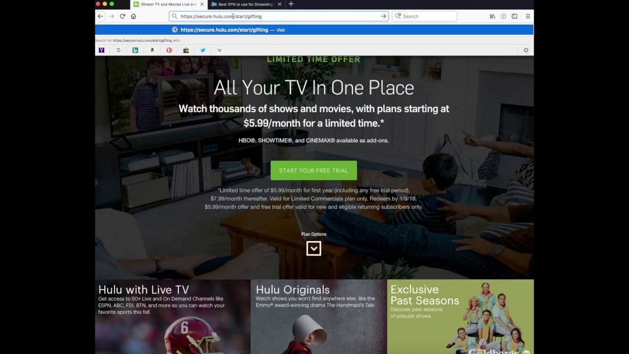Open the Hulu with Live TV card
This screenshot has height=354, width=629.
click(172, 317)
